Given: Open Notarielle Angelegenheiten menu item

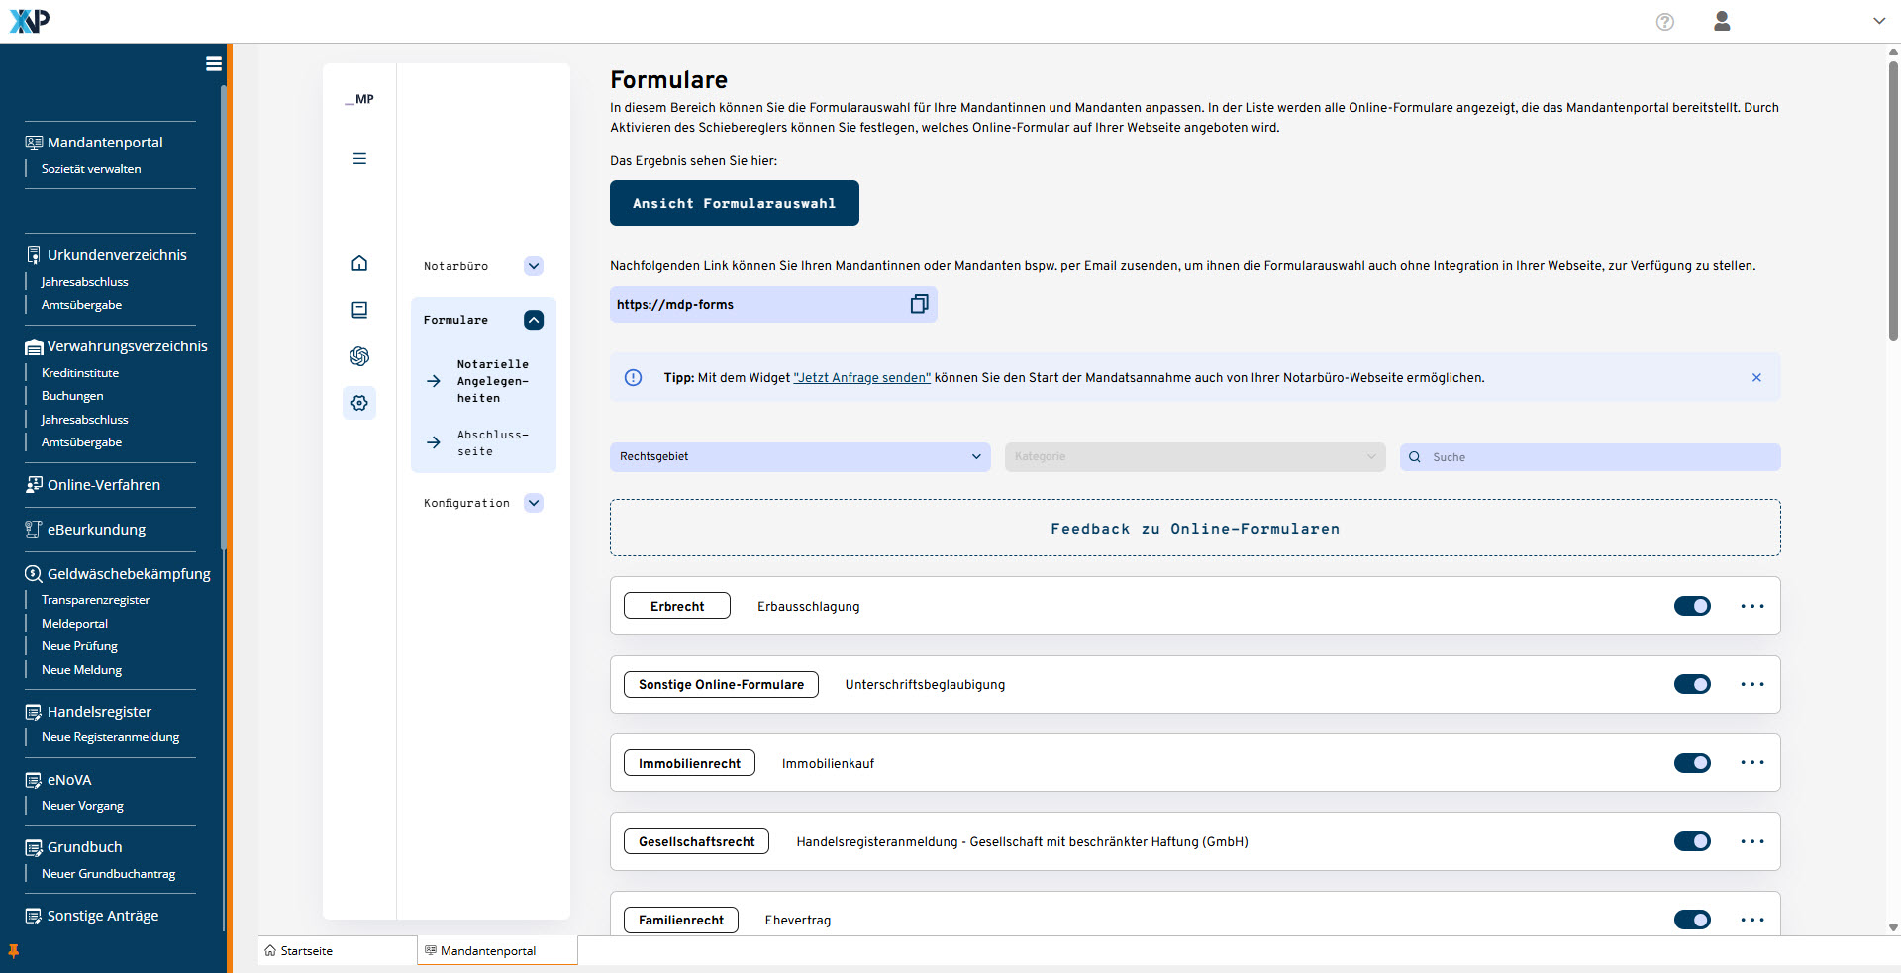Looking at the screenshot, I should [492, 381].
